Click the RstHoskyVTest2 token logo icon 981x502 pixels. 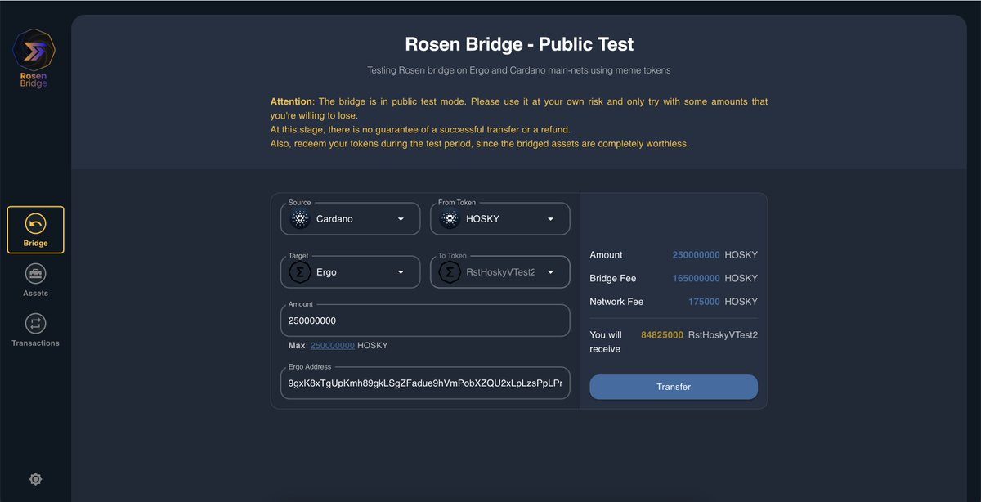(x=449, y=272)
